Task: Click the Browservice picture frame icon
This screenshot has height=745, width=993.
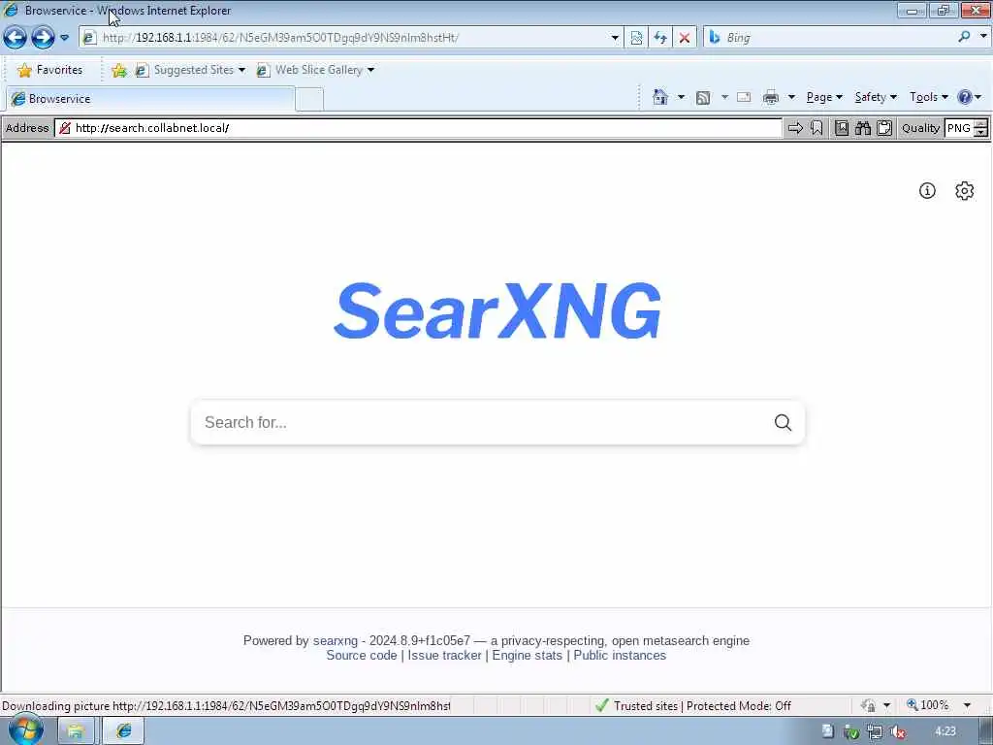Action: point(841,128)
